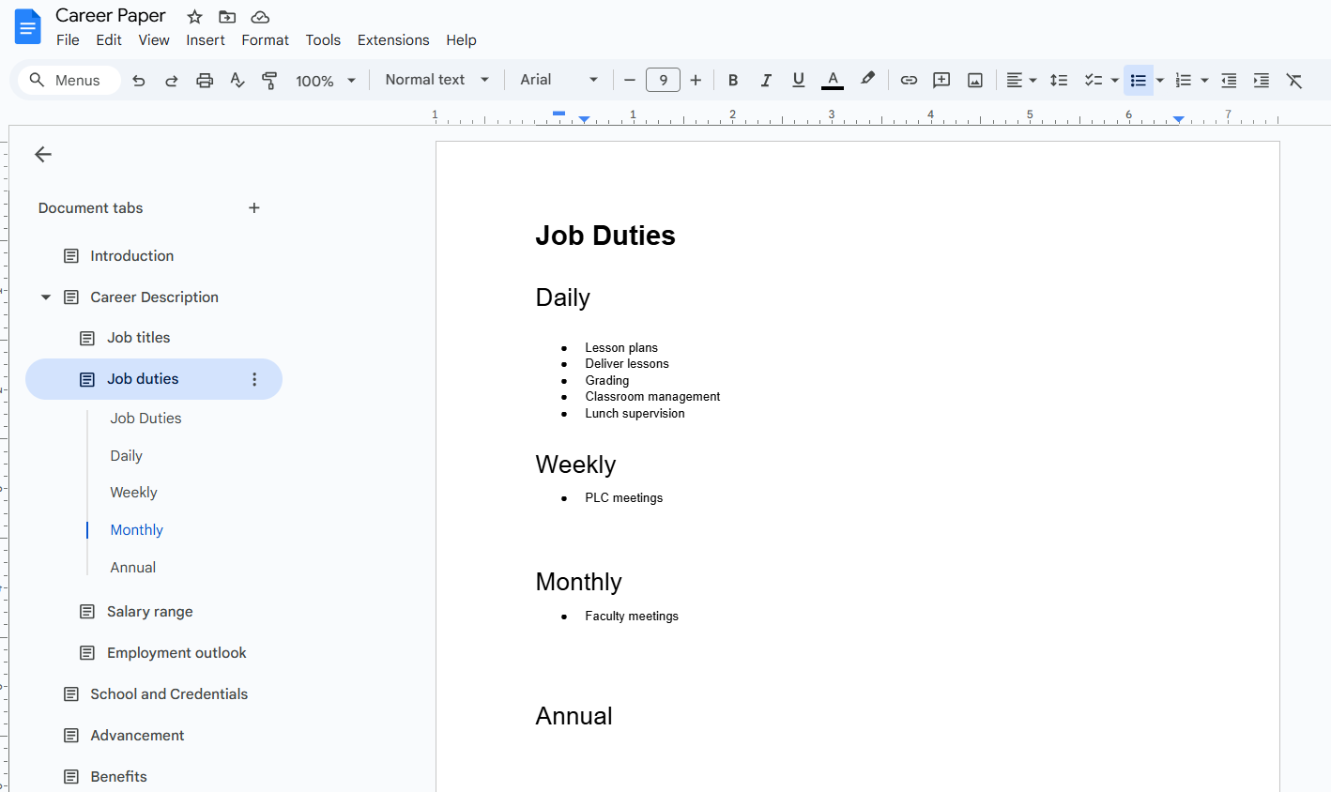Jump to the Annual outline heading
The width and height of the screenshot is (1331, 792).
(x=132, y=568)
